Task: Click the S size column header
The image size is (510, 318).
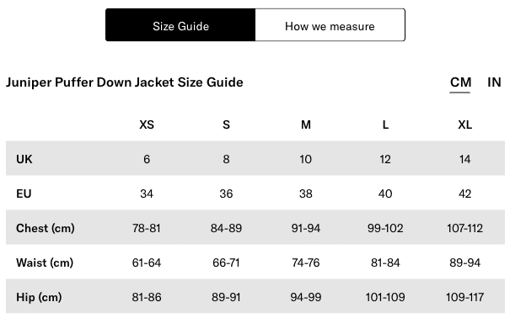Action: click(227, 125)
